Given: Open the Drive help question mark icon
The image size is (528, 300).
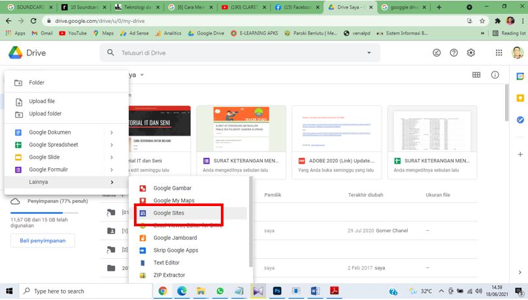Looking at the screenshot, I should (x=454, y=53).
